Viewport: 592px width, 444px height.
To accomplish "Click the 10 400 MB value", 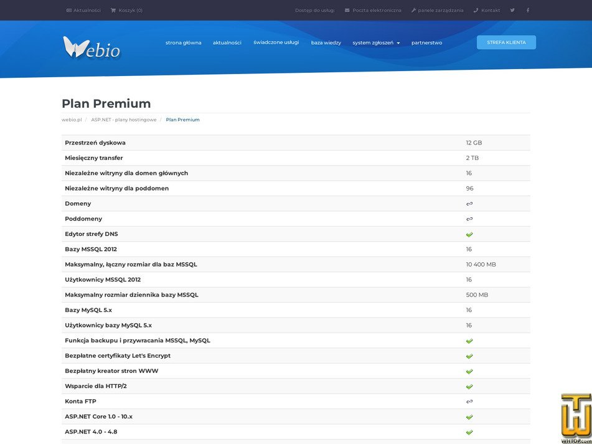I will [x=481, y=264].
